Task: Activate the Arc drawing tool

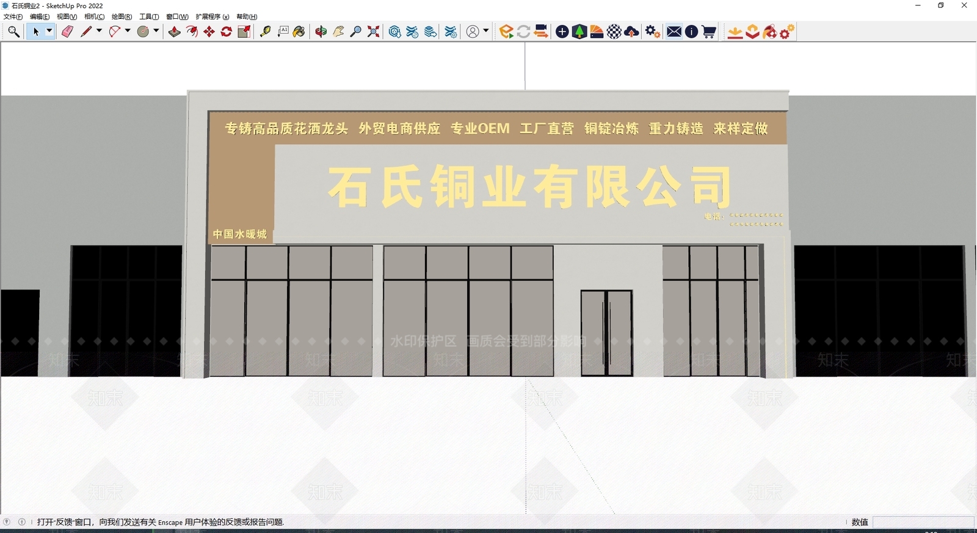Action: (x=114, y=32)
